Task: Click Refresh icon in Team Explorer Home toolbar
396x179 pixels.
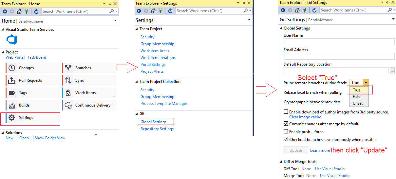Action: pyautogui.click(x=36, y=11)
